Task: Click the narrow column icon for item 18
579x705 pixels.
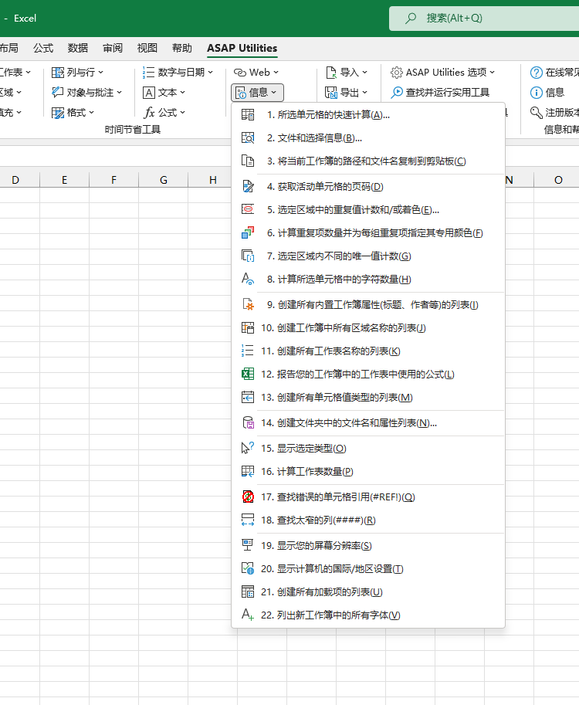Action: tap(248, 520)
